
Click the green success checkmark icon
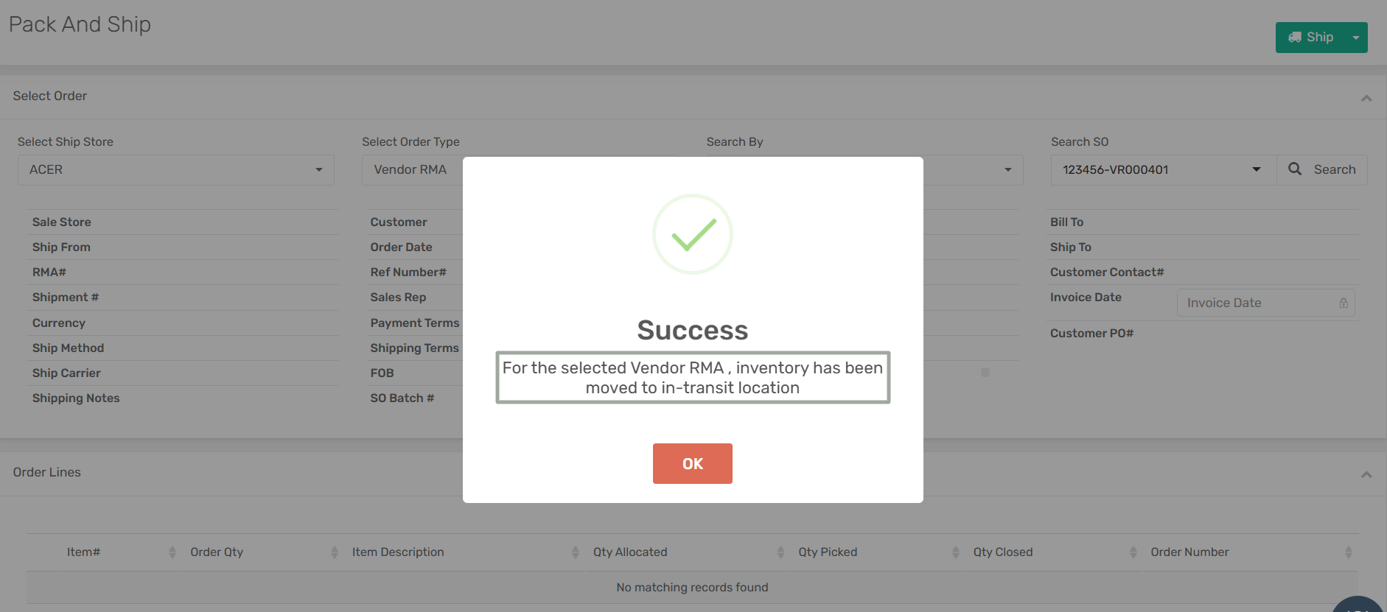693,234
